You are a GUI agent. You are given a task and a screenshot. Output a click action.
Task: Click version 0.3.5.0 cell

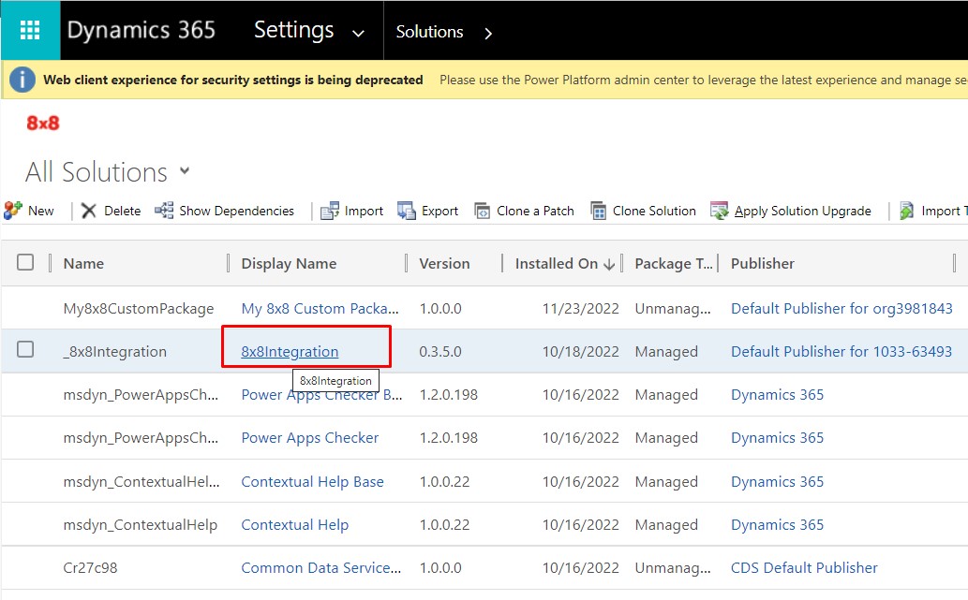click(x=440, y=352)
